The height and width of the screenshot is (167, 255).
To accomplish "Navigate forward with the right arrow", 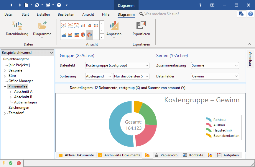I will (x=19, y=5).
